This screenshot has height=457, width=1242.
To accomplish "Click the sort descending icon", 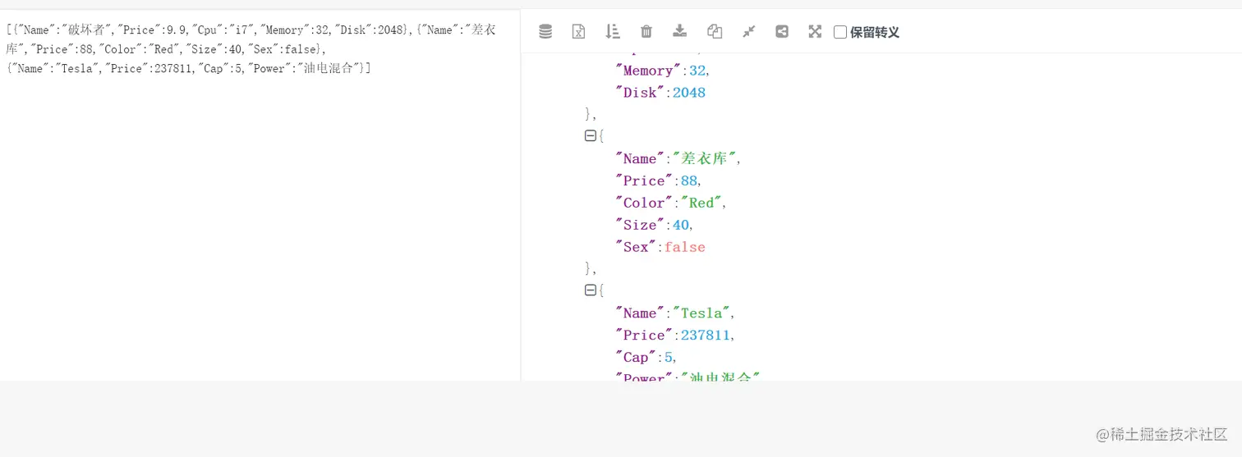I will (613, 31).
